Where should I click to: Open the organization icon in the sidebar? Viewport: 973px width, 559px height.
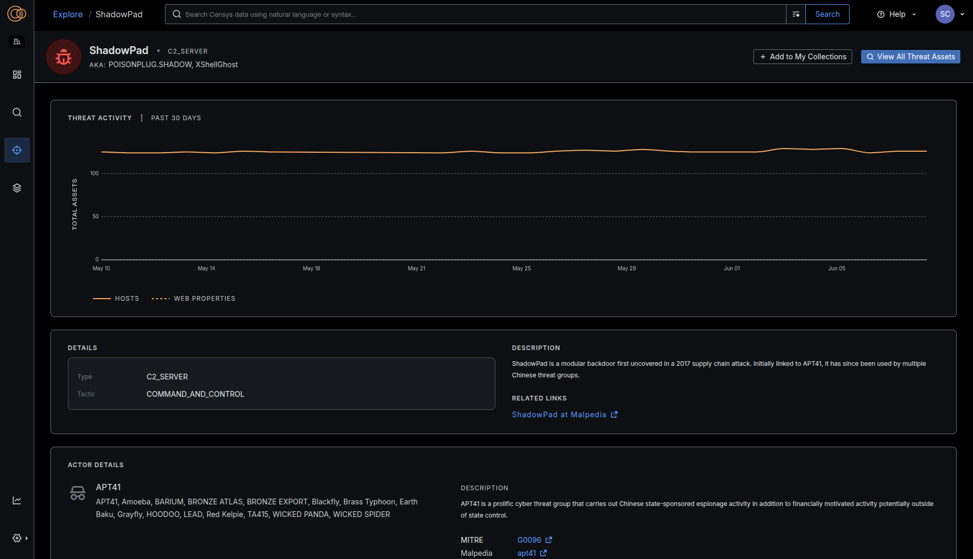tap(17, 41)
